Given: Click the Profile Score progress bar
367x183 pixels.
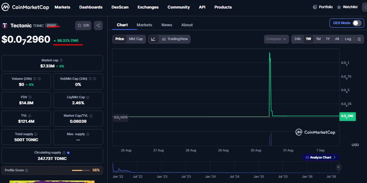Looking at the screenshot, I should 81,170.
